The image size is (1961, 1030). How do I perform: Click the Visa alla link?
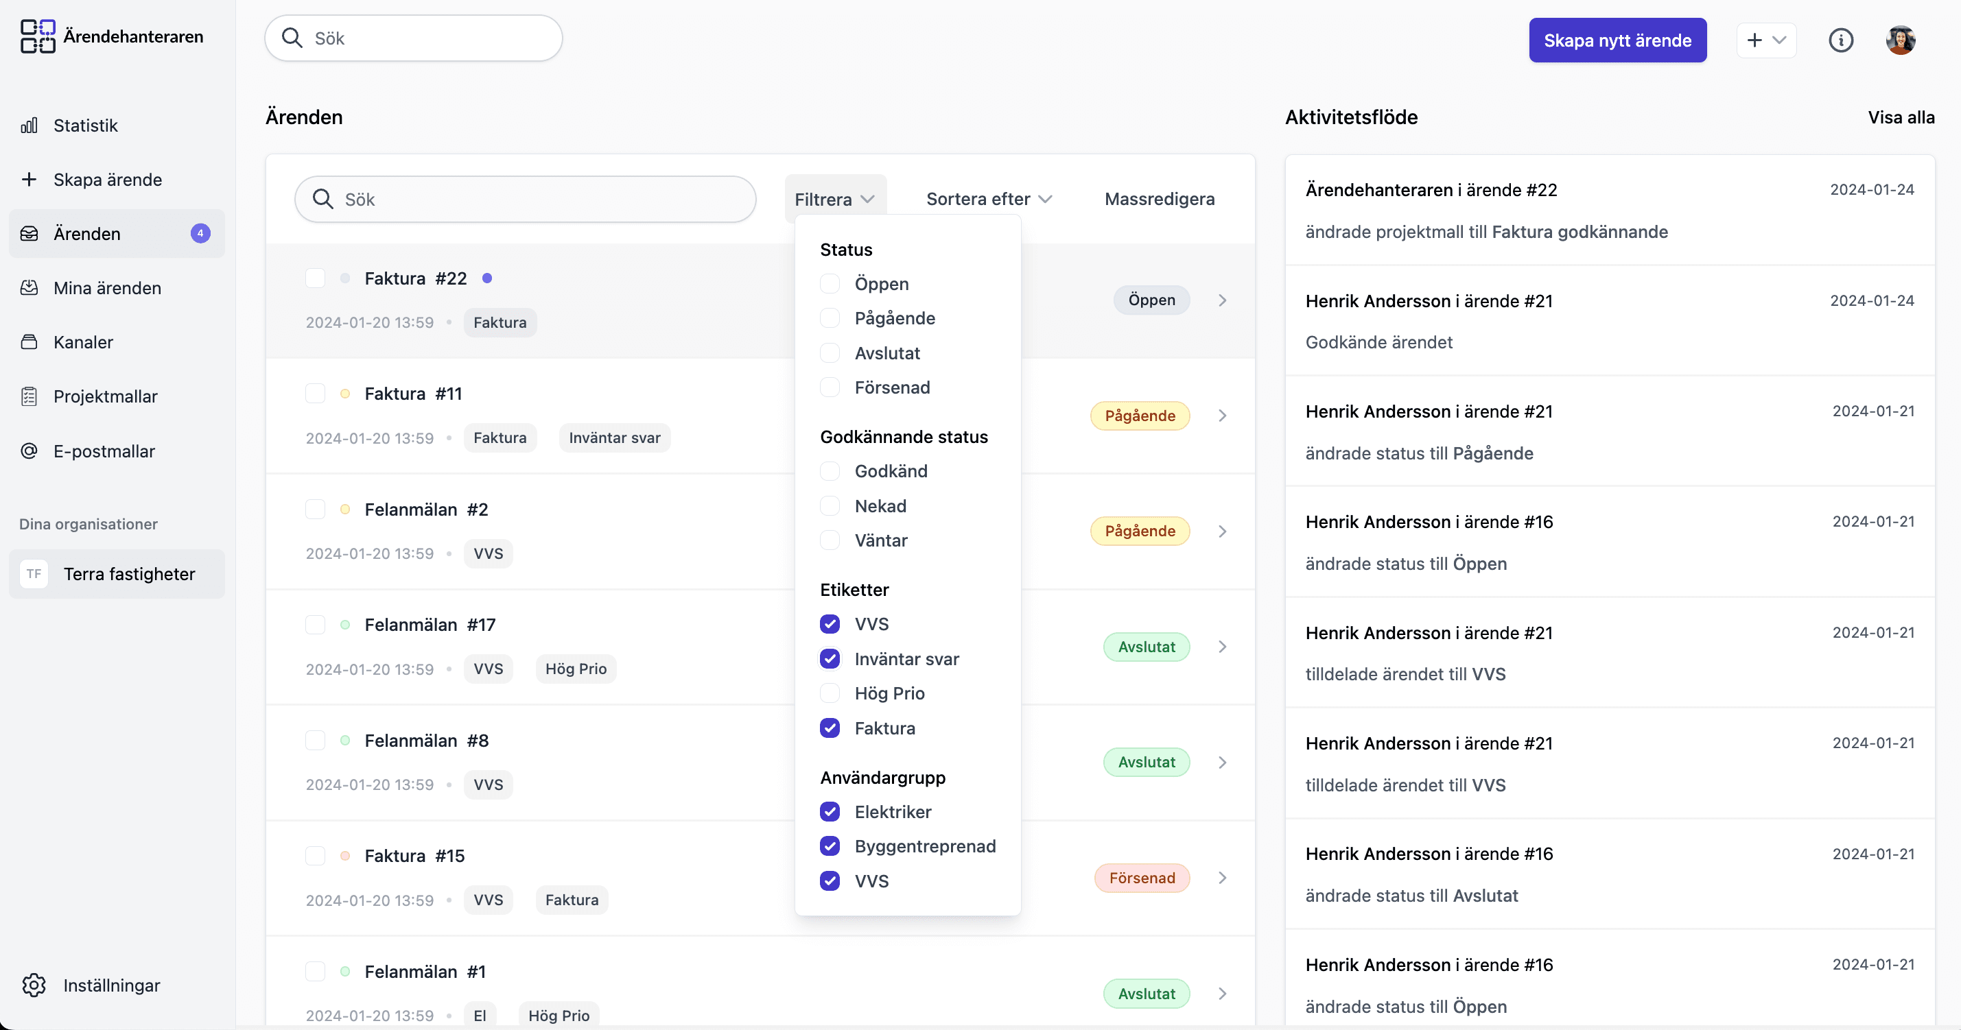pyautogui.click(x=1900, y=117)
